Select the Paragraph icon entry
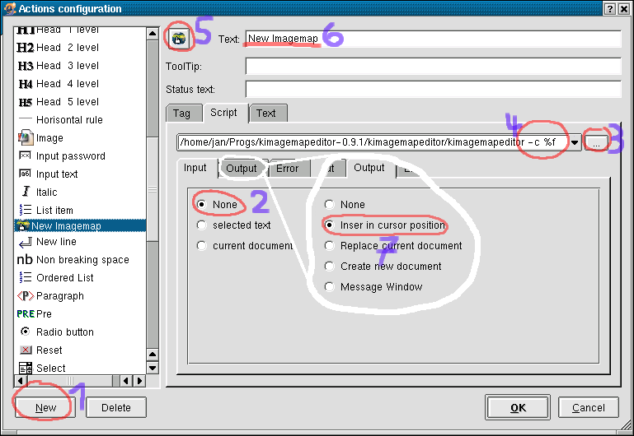Image resolution: width=634 pixels, height=436 pixels. (25, 296)
